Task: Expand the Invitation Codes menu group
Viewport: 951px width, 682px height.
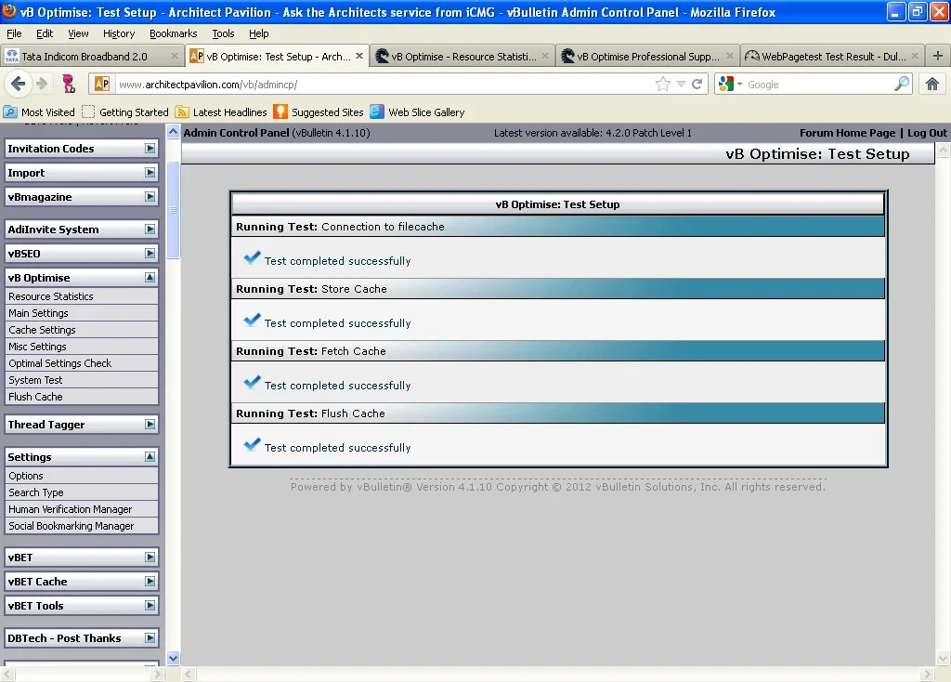Action: (150, 148)
